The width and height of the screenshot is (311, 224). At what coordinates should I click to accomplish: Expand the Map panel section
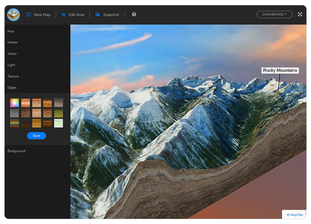11,31
